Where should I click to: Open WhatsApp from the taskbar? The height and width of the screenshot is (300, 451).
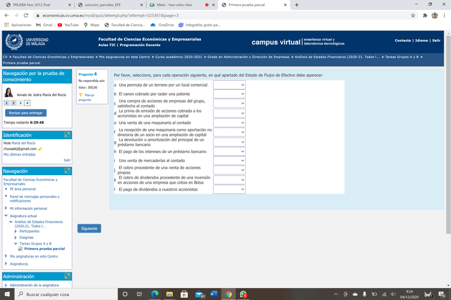pos(243,294)
